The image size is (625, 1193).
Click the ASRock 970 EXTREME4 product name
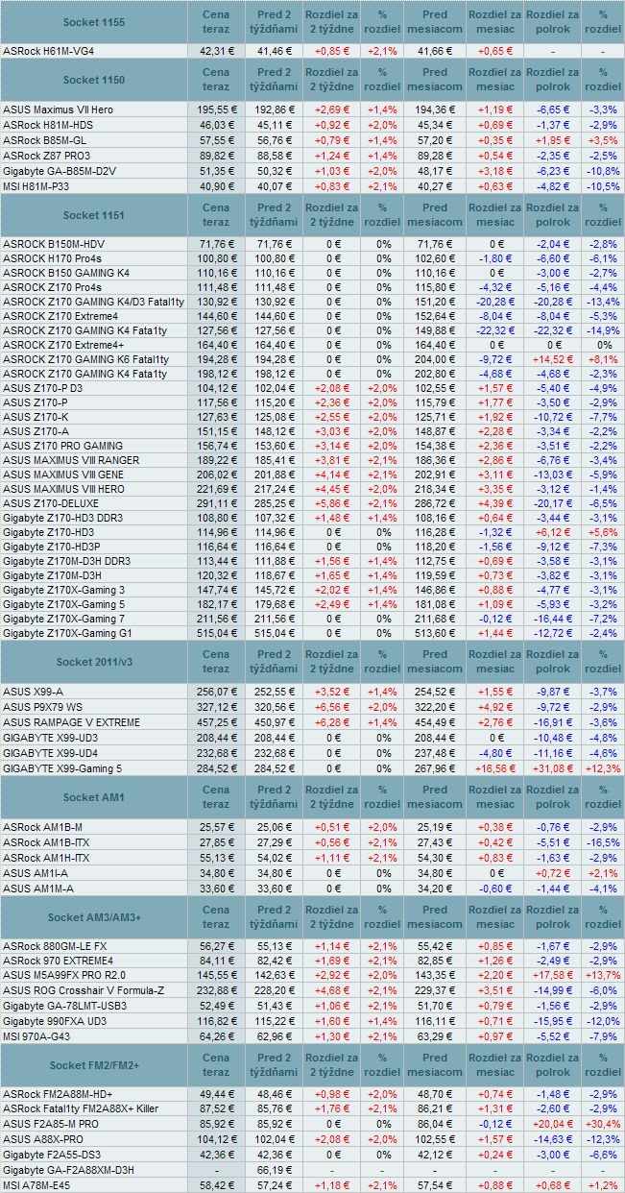(58, 961)
